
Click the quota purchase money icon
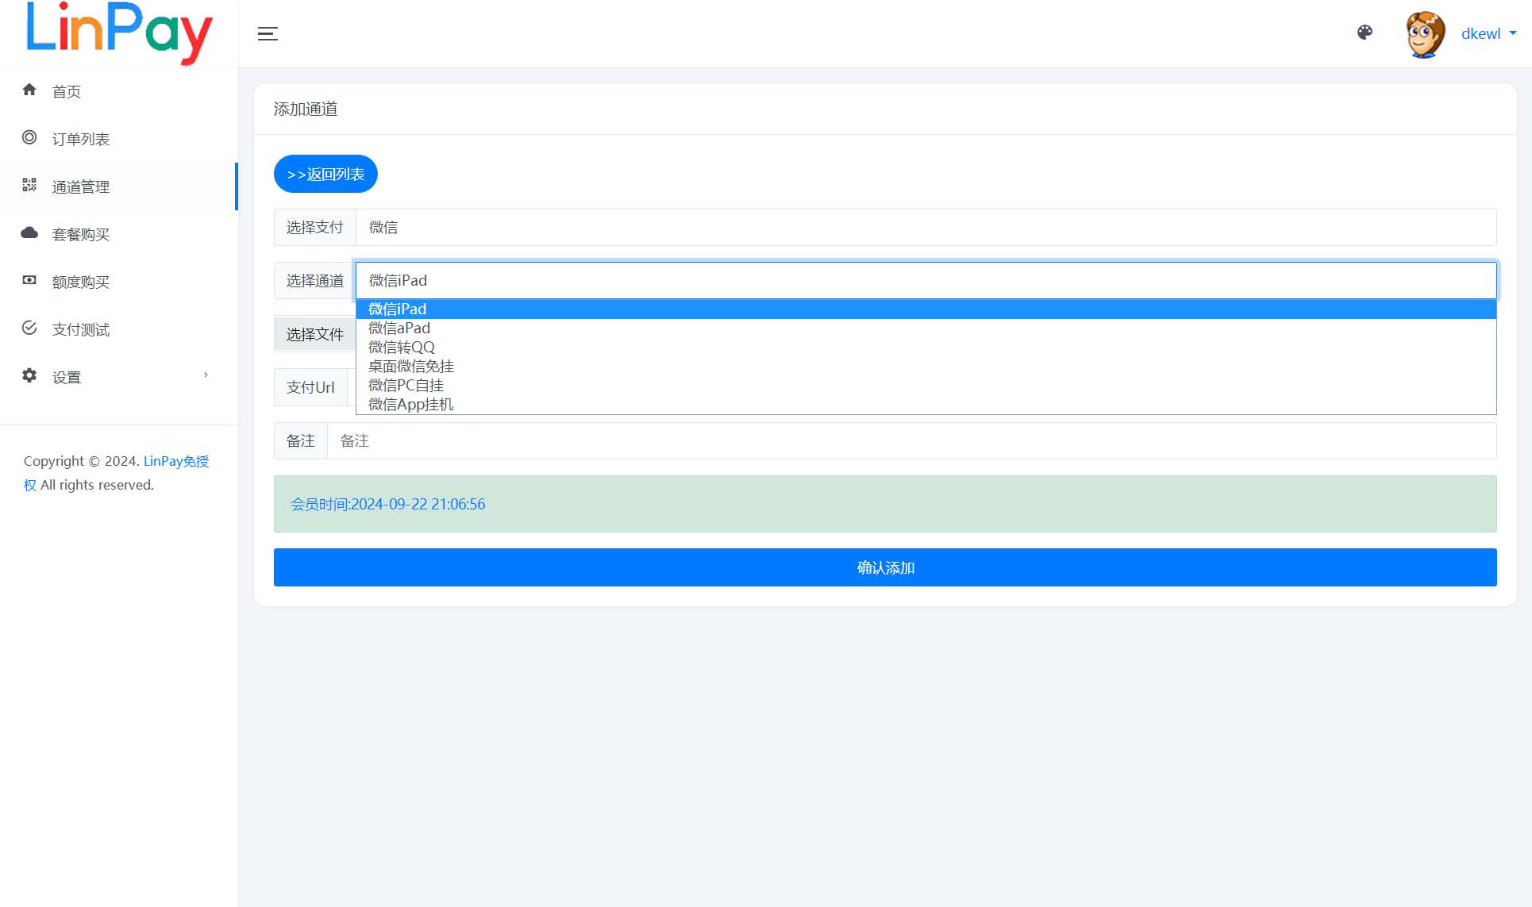(x=29, y=280)
